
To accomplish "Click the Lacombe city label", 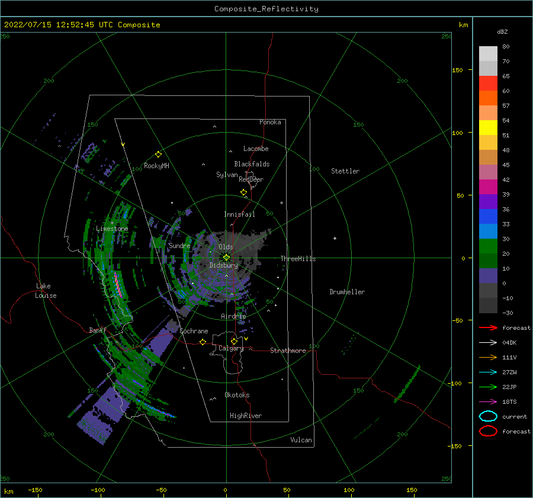I will 256,149.
